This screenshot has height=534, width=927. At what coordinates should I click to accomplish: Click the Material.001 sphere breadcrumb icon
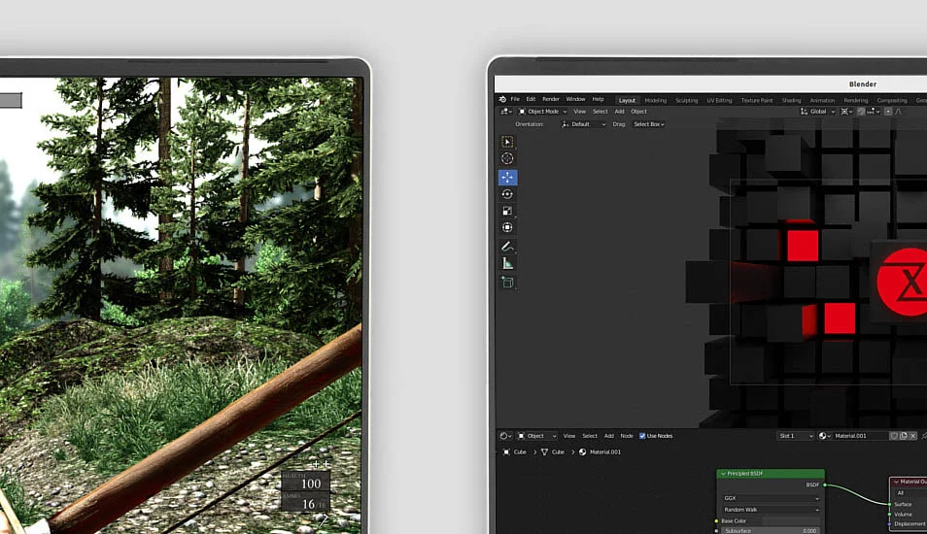click(582, 451)
